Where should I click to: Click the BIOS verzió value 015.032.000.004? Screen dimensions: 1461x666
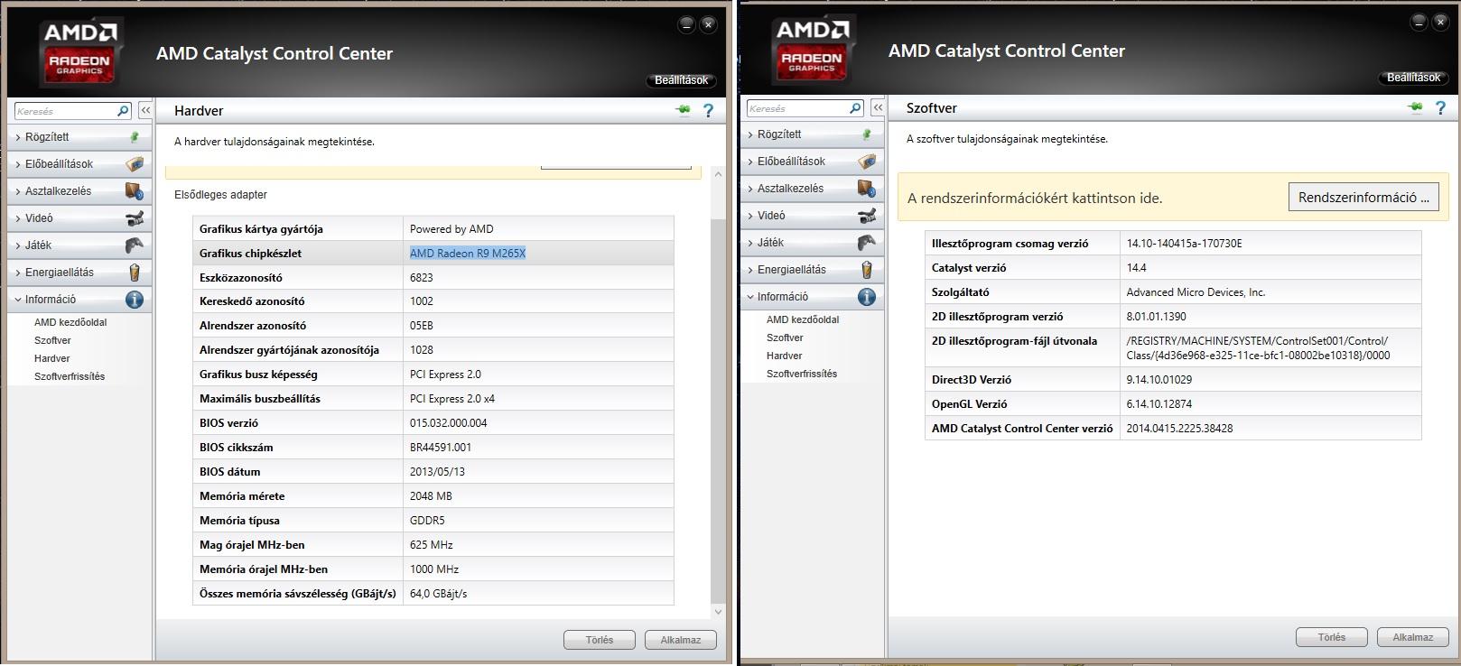click(448, 423)
